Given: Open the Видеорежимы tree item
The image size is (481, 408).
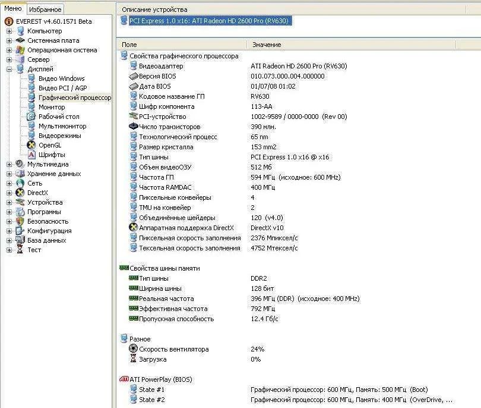Looking at the screenshot, I should pos(60,136).
